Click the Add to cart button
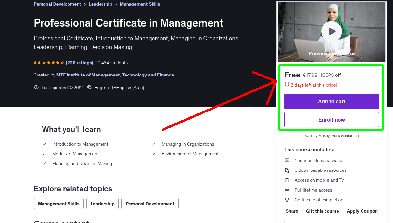 [x=331, y=101]
